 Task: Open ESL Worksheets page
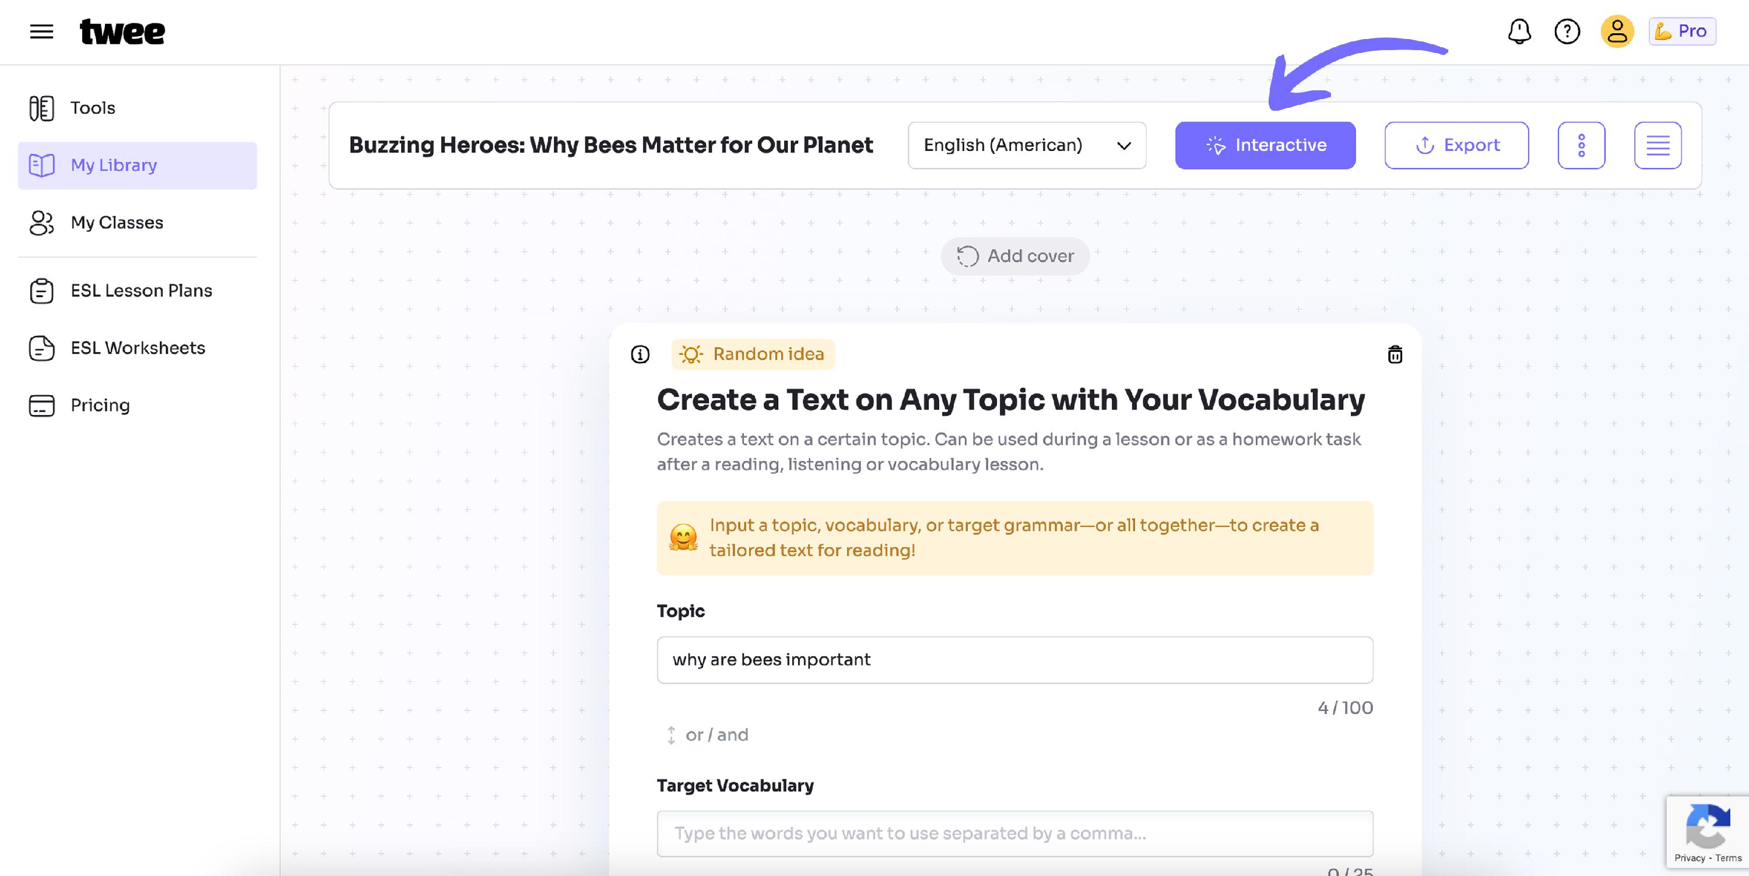[137, 348]
